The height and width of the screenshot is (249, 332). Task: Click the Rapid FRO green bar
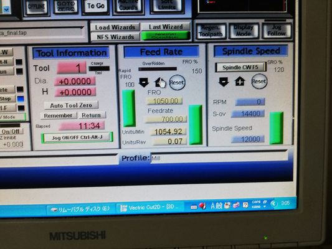(129, 108)
